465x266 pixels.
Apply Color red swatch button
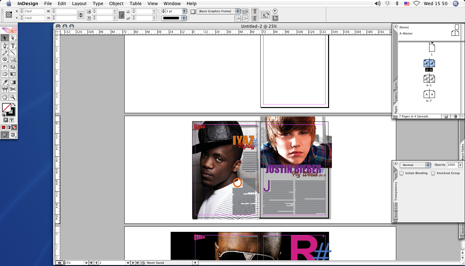click(x=4, y=127)
